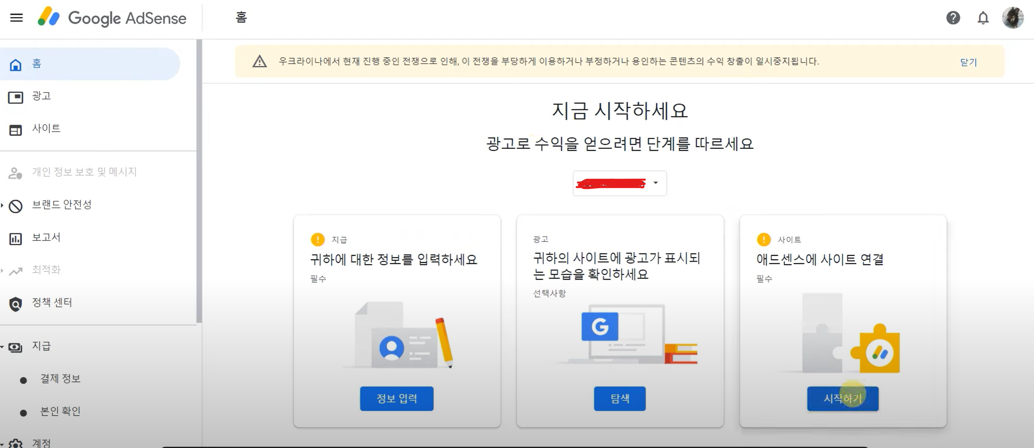Click the warning triangle in banner
The image size is (1034, 448).
click(260, 61)
